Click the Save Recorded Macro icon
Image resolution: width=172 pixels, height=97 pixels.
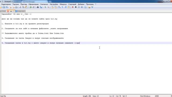tap(85, 7)
